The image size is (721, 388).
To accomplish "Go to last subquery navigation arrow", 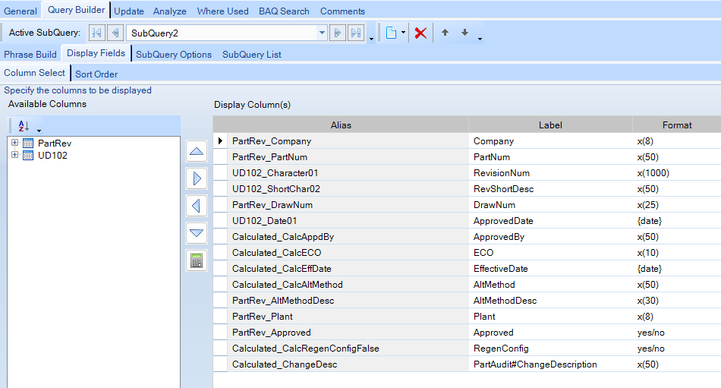I will point(355,33).
